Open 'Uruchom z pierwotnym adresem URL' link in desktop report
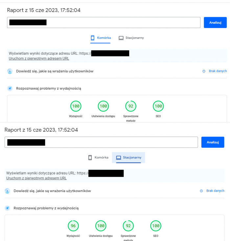The height and width of the screenshot is (241, 230). pyautogui.click(x=36, y=178)
